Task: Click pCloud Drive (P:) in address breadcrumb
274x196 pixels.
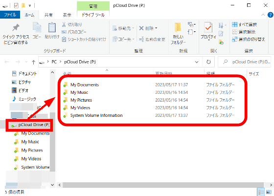Action: point(80,62)
